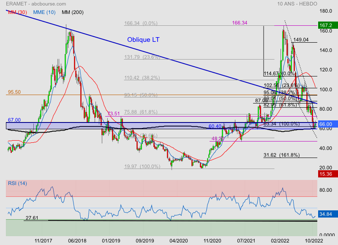Click the 63.34 (100.0%) retracement label
The height and width of the screenshot is (245, 338).
click(x=281, y=124)
